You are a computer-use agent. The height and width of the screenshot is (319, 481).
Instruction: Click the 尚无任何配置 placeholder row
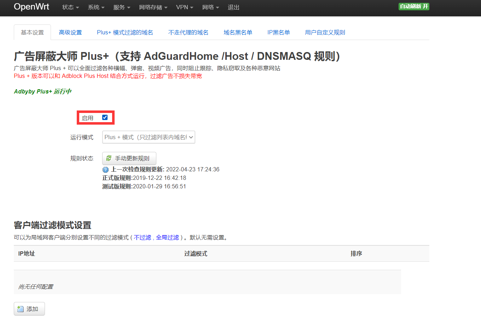207,282
